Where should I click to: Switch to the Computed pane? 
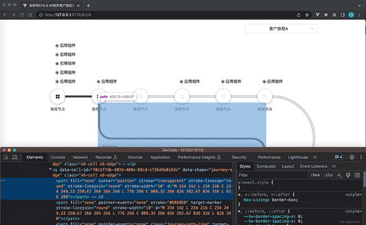266,166
